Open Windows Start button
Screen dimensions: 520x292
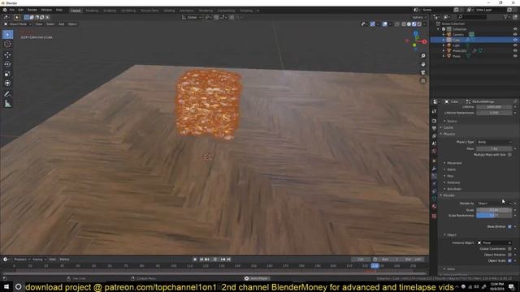pyautogui.click(x=6, y=287)
